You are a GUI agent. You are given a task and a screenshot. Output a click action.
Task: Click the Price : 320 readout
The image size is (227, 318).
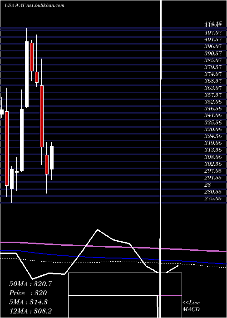pyautogui.click(x=28, y=293)
